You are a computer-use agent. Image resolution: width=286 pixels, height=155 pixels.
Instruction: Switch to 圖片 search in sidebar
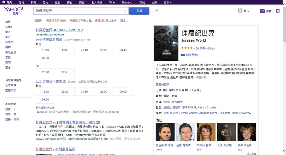8,32
